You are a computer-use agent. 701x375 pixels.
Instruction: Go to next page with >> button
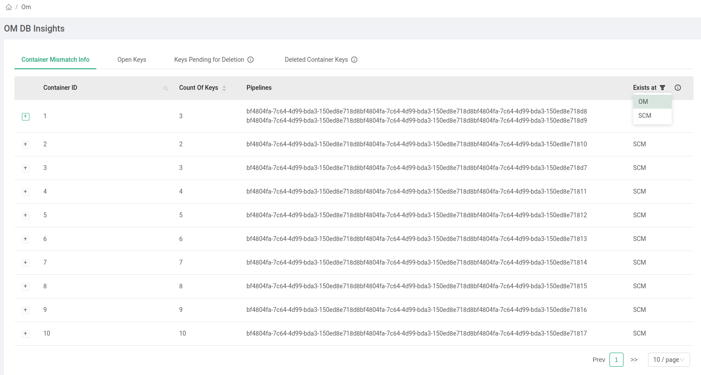click(634, 360)
